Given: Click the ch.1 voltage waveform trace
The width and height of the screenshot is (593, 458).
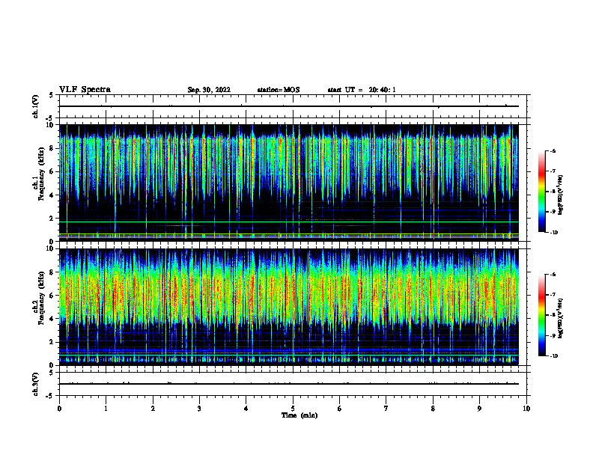Looking at the screenshot, I should click(289, 106).
